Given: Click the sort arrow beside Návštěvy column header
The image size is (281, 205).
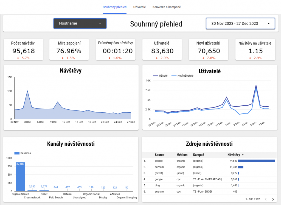Looking at the screenshot, I should [x=243, y=155].
